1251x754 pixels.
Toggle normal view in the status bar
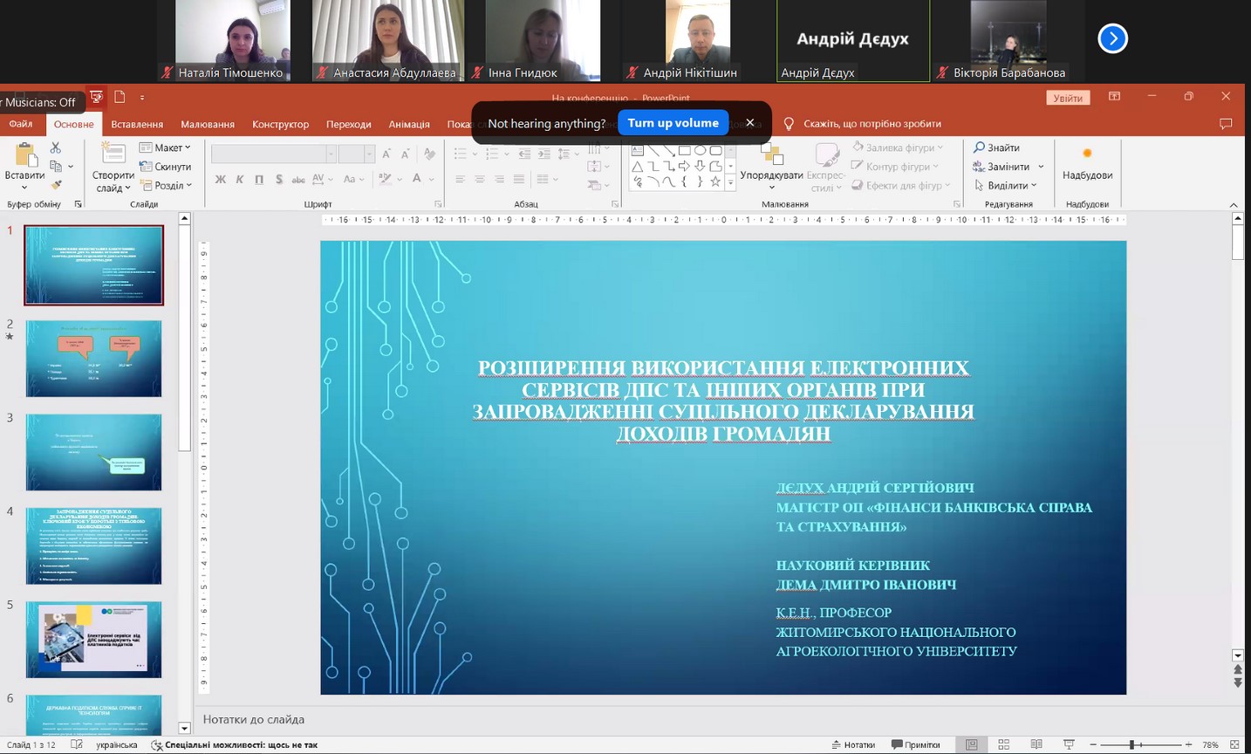971,744
